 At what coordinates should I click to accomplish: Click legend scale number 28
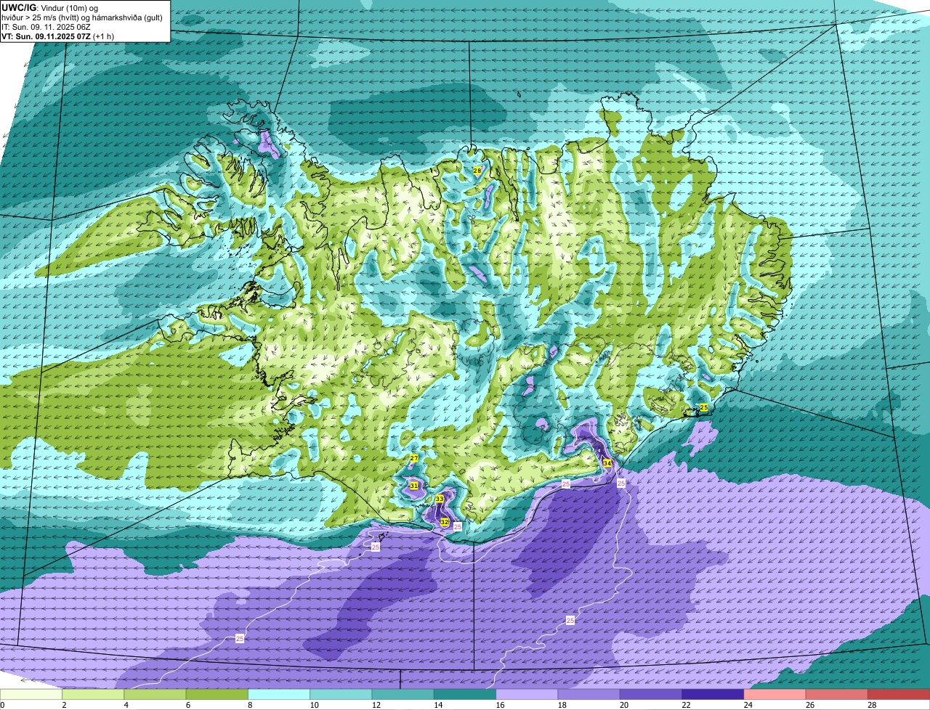tap(872, 705)
